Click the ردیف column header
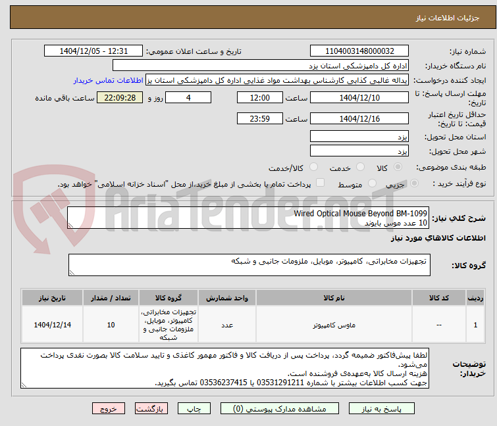The width and height of the screenshot is (497, 426). pyautogui.click(x=475, y=298)
